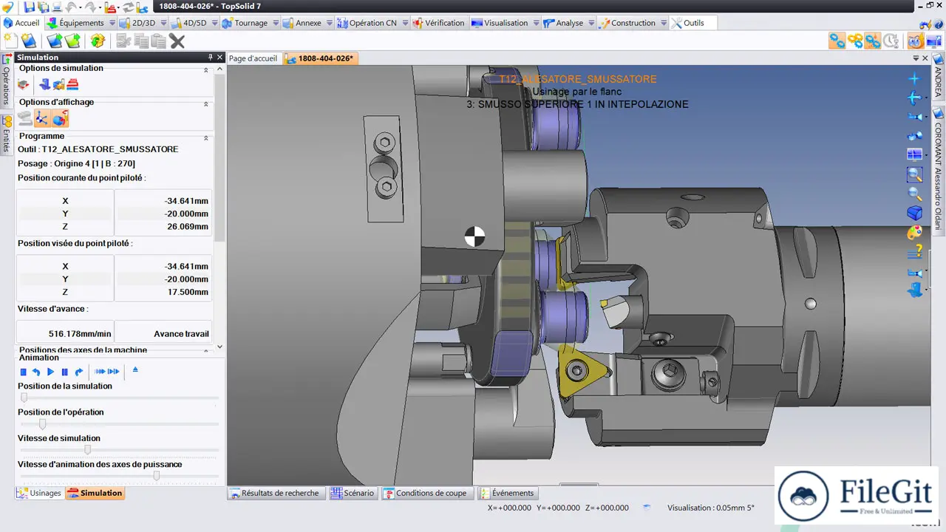Switch to Page d'accueil document tab
Screen dimensions: 946x532
[253, 58]
